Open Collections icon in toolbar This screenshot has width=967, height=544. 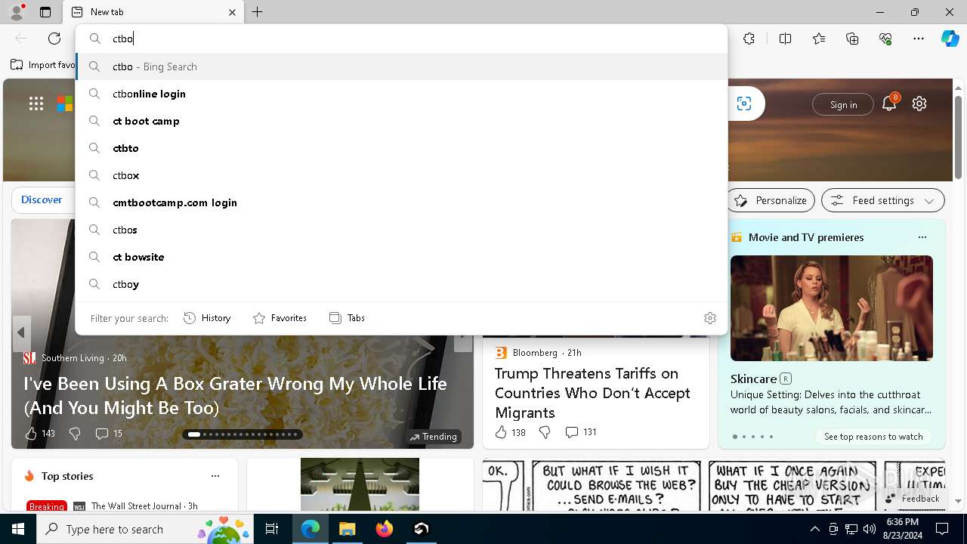(852, 39)
